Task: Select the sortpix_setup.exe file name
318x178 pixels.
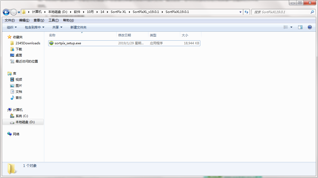Action: coord(68,43)
